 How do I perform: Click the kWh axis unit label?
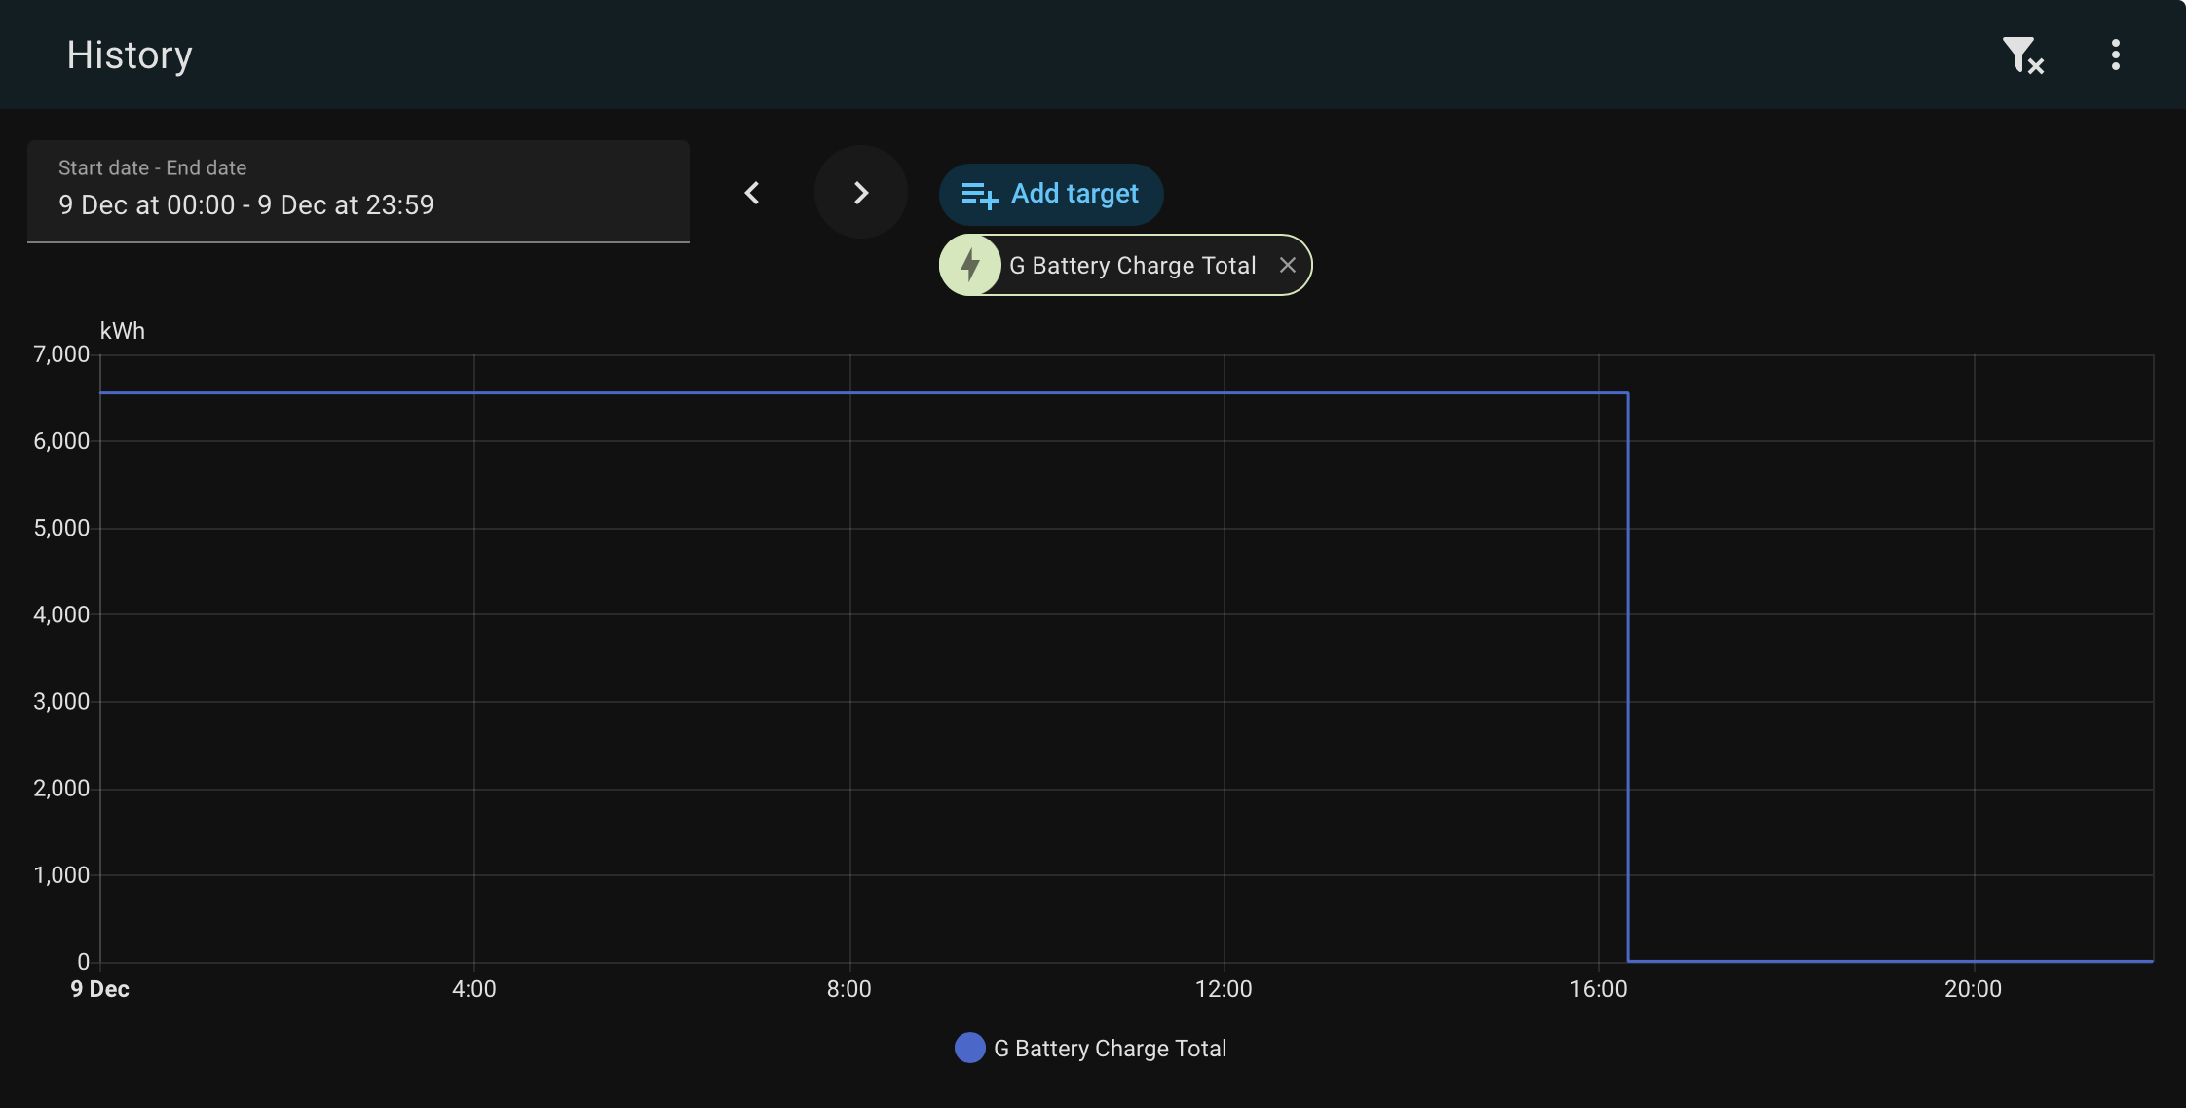coord(123,331)
